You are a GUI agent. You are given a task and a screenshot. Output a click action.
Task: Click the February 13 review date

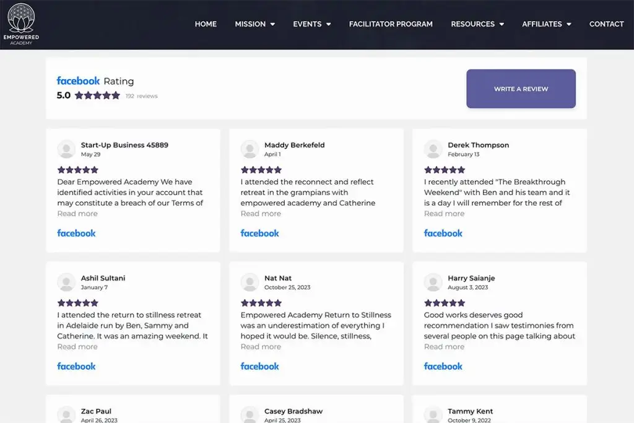point(463,154)
